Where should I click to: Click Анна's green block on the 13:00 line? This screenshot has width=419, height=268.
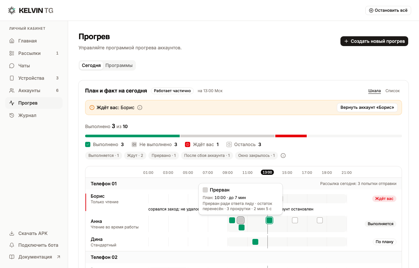(x=269, y=220)
